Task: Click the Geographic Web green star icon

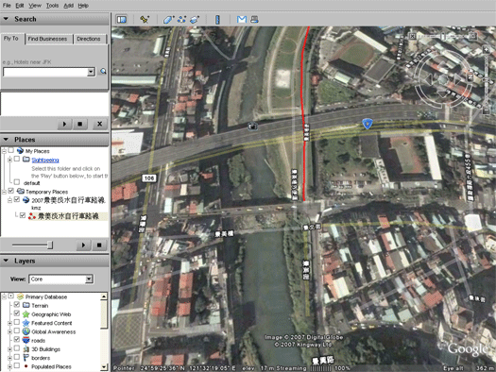Action: 26,314
